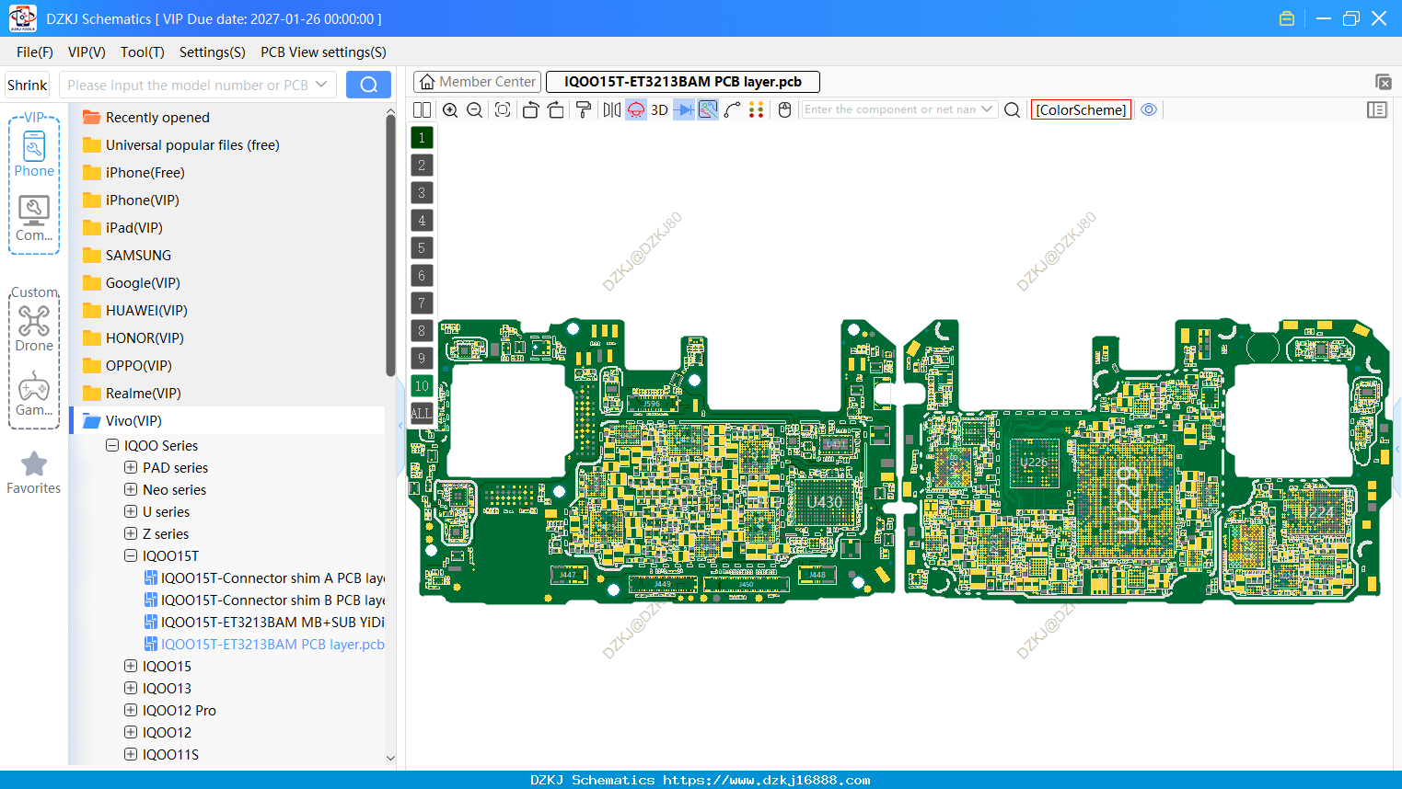Rotate board clockwise

click(555, 109)
